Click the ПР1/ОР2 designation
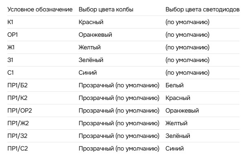Screen dimensions: 248x164 (x=20, y=111)
